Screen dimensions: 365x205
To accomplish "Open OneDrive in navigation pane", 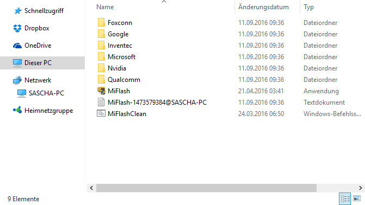I will (x=38, y=46).
